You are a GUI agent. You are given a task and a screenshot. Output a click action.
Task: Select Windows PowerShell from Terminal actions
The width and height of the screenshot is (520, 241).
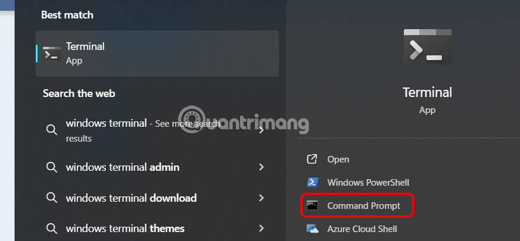point(368,182)
